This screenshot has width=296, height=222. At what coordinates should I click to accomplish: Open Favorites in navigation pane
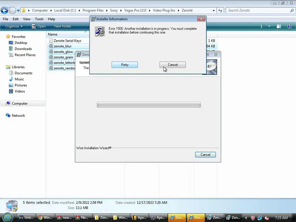pos(18,37)
